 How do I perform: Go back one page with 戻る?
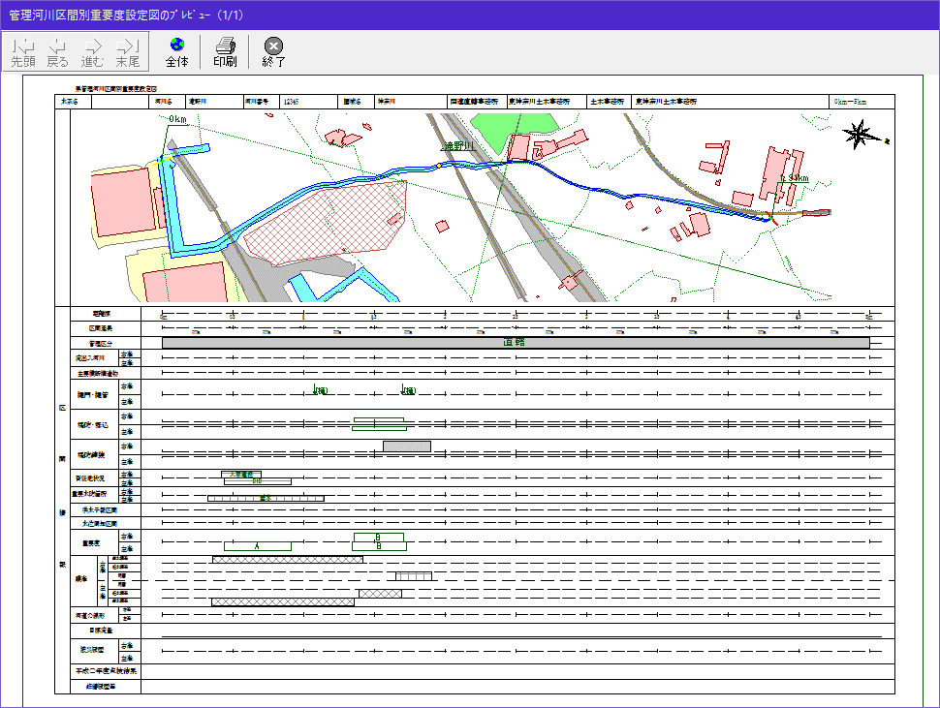point(58,51)
